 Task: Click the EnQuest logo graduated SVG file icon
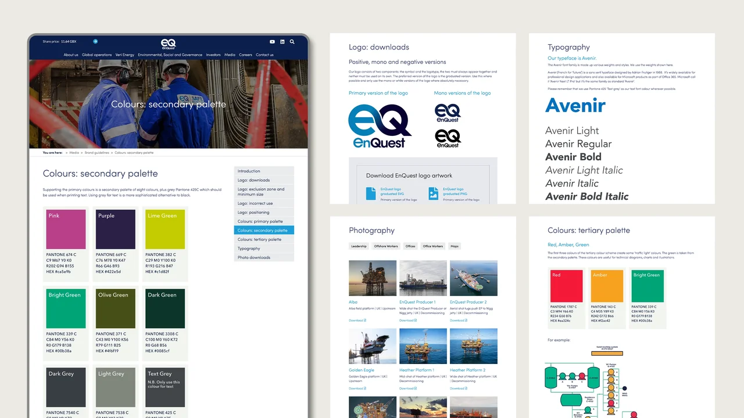tap(371, 193)
